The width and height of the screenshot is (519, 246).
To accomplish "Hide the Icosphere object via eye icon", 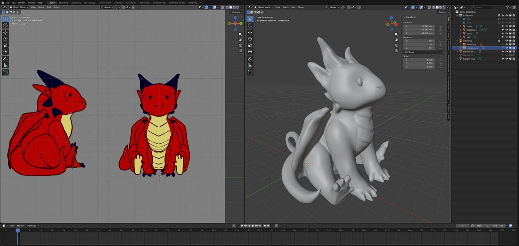I will tap(507, 30).
